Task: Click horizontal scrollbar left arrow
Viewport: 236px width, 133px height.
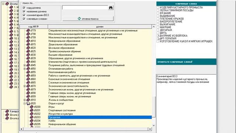Action: pos(21,129)
